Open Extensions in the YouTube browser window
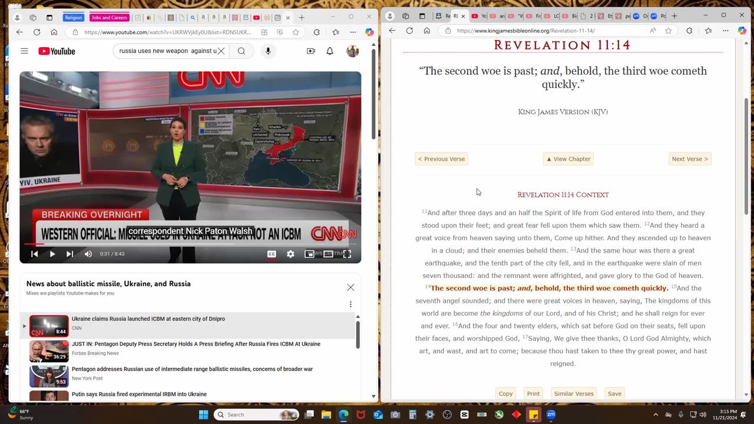Image resolution: width=754 pixels, height=424 pixels. pos(317,32)
